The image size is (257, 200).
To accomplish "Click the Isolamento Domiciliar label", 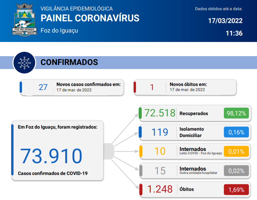I will pyautogui.click(x=192, y=132).
